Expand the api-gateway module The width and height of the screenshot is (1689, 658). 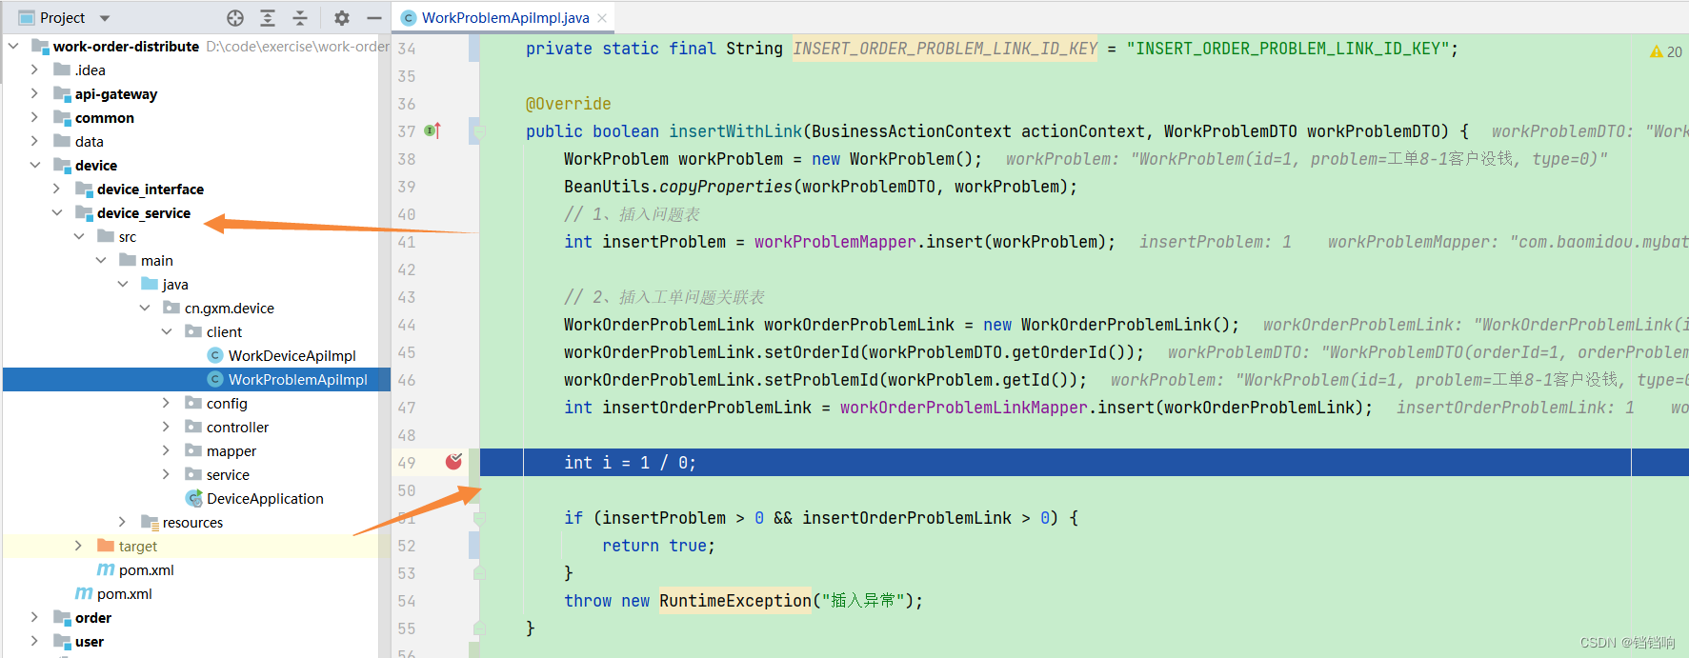coord(34,93)
